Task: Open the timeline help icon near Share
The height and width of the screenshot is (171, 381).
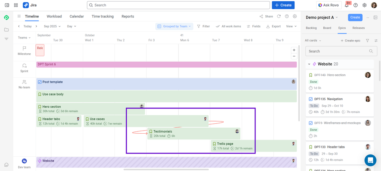Action: 287,16
